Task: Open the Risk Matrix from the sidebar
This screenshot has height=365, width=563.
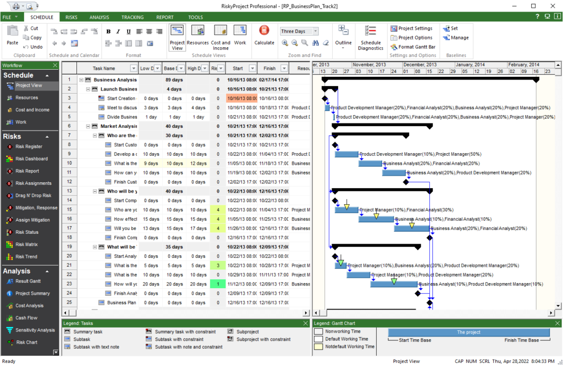Action: point(25,244)
